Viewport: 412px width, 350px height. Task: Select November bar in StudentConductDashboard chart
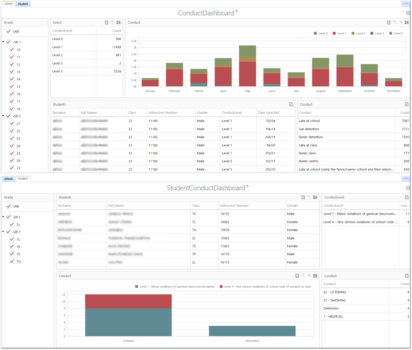coord(252,331)
